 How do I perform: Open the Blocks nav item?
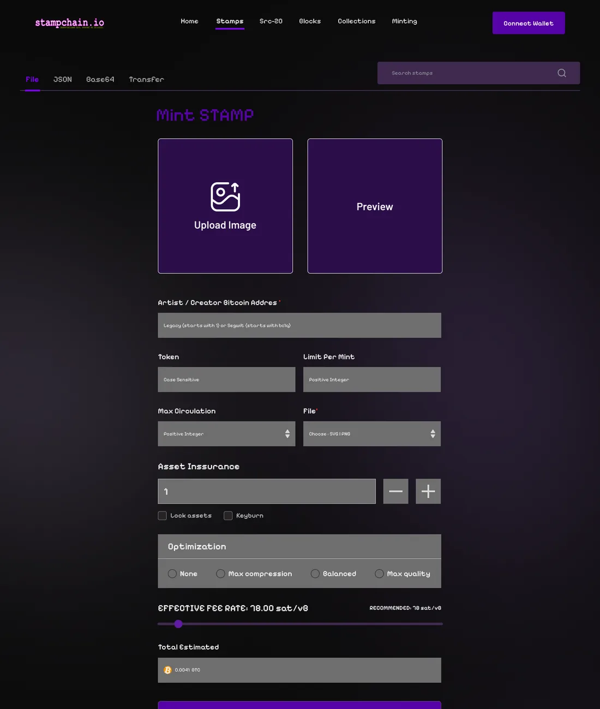point(310,21)
